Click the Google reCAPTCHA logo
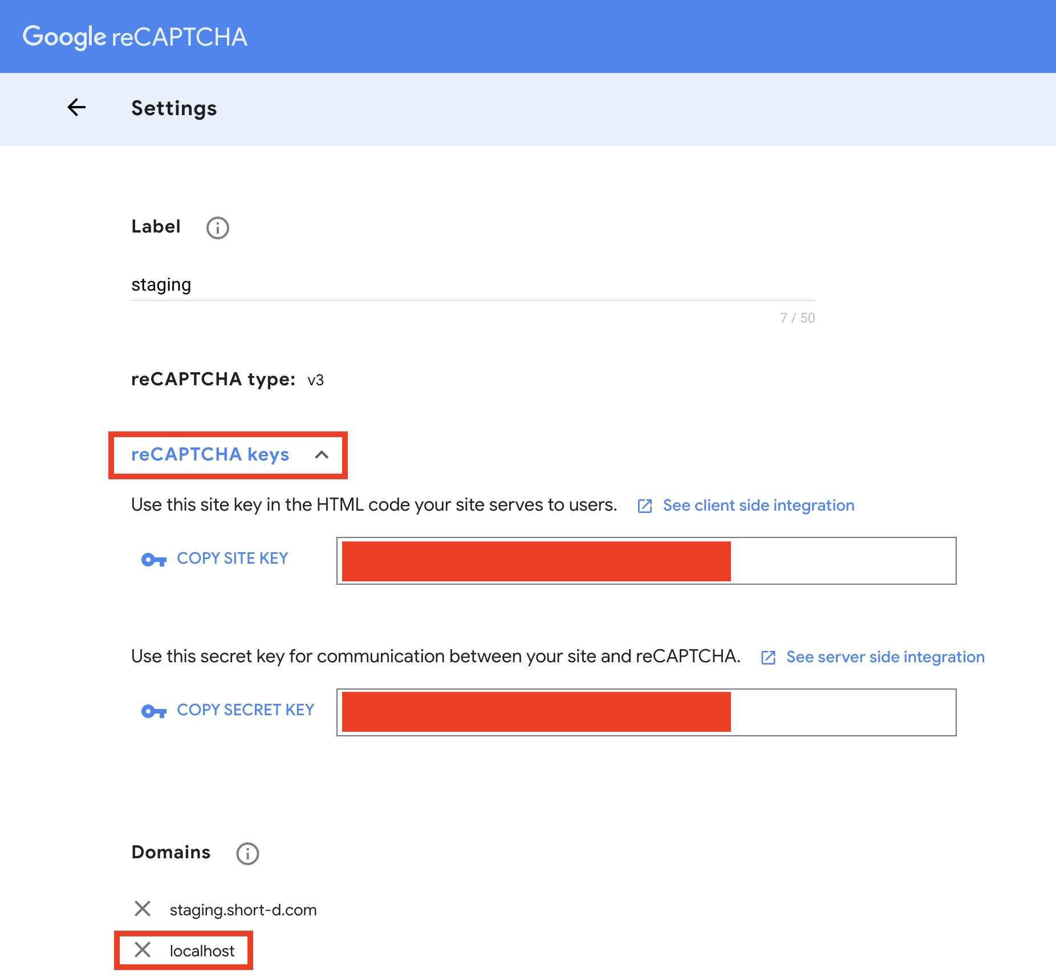This screenshot has height=978, width=1056. tap(135, 37)
